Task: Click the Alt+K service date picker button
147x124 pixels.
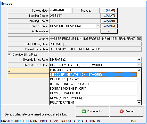Action: coord(109,10)
